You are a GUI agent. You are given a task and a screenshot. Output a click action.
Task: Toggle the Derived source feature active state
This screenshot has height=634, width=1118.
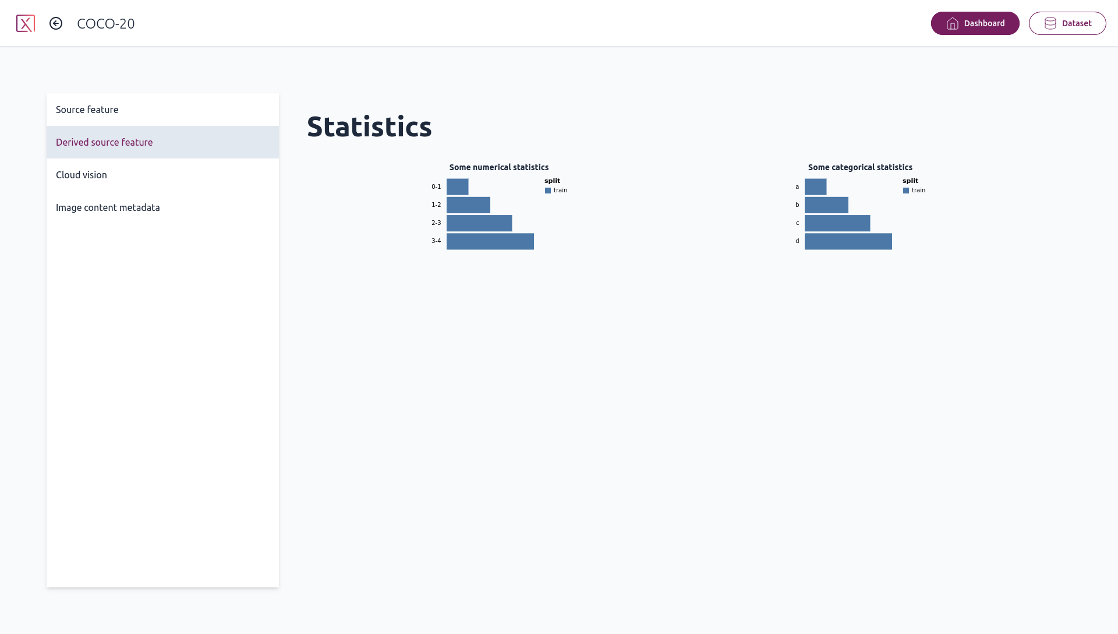pos(163,142)
